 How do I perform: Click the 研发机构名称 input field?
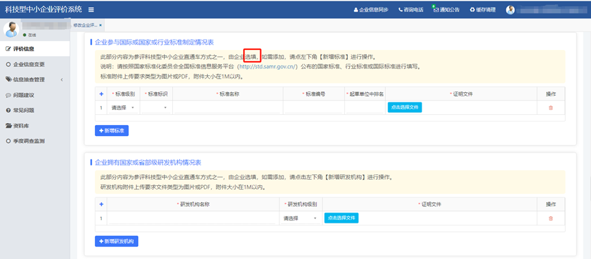pos(193,218)
